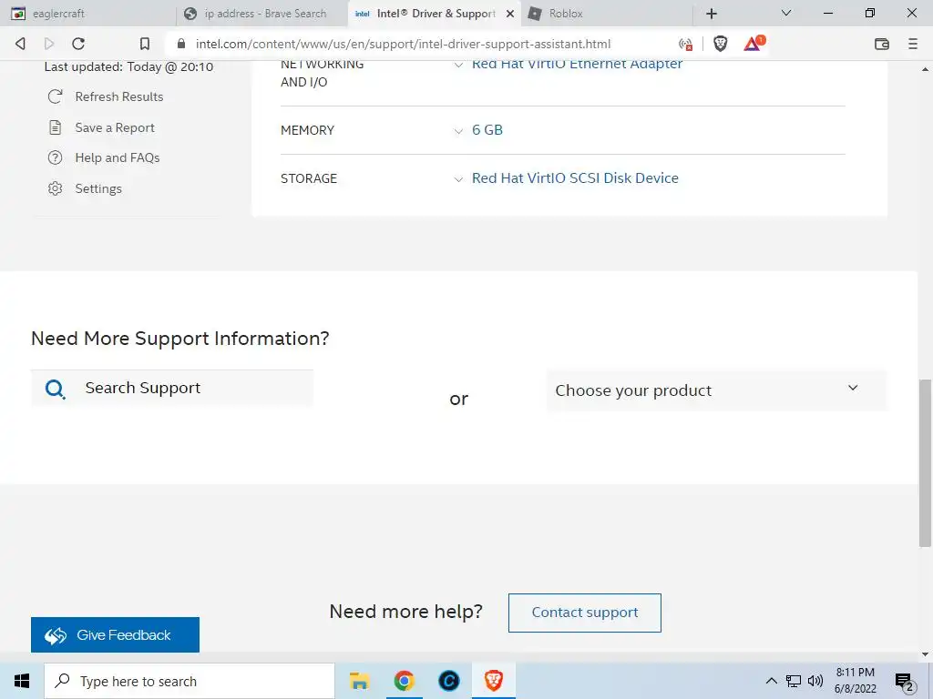Expand the Memory row chevron
Screen dimensions: 933x699
pyautogui.click(x=458, y=131)
